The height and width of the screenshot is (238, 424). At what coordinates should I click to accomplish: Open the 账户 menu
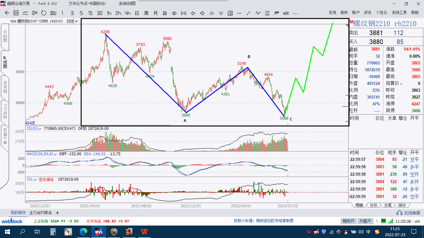tap(356, 13)
